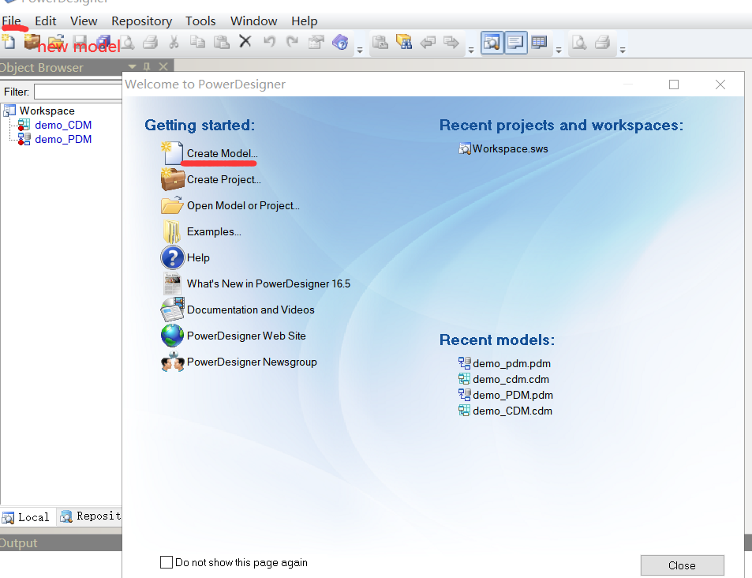Click the New Project briefcase toolbar icon
This screenshot has height=578, width=752.
point(32,42)
